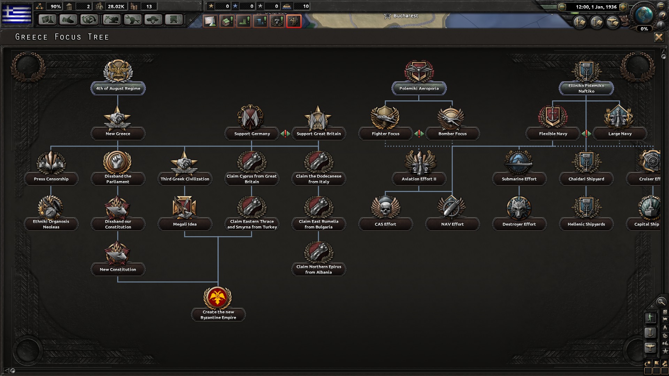
Task: Open the magnifying glass search button
Action: tap(661, 302)
